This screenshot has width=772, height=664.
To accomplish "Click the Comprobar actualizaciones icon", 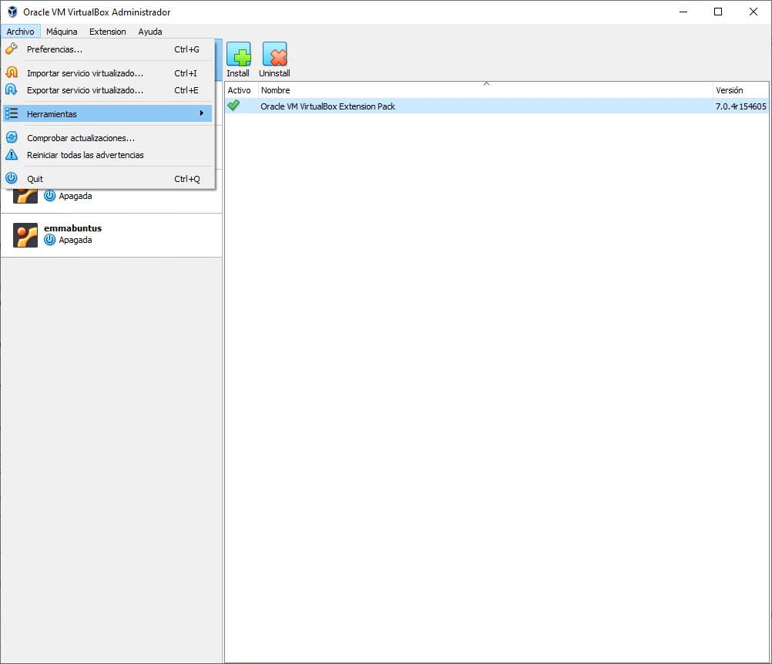I will click(x=12, y=138).
